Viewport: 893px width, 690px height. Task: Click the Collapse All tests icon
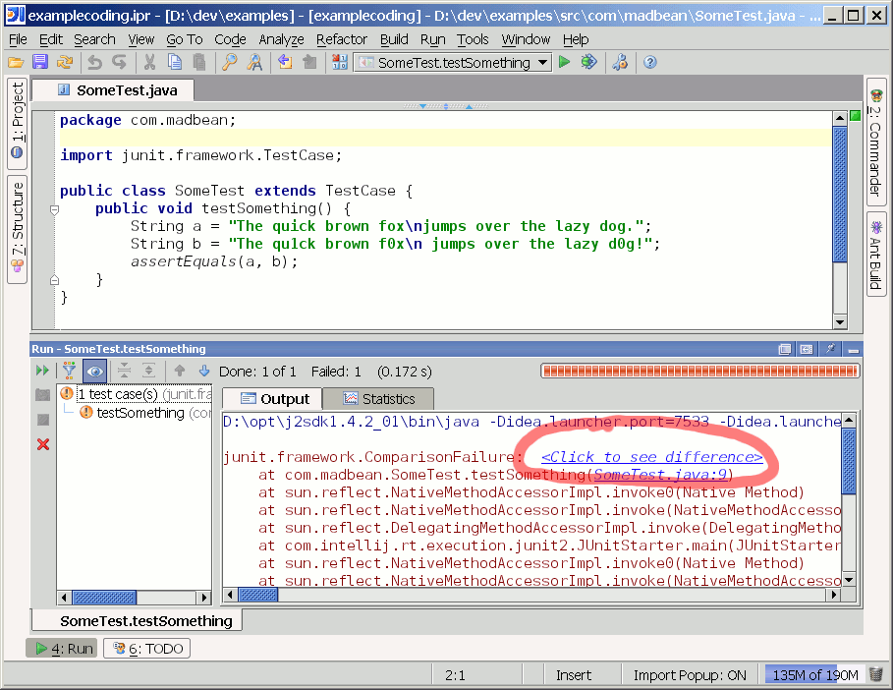coord(124,371)
